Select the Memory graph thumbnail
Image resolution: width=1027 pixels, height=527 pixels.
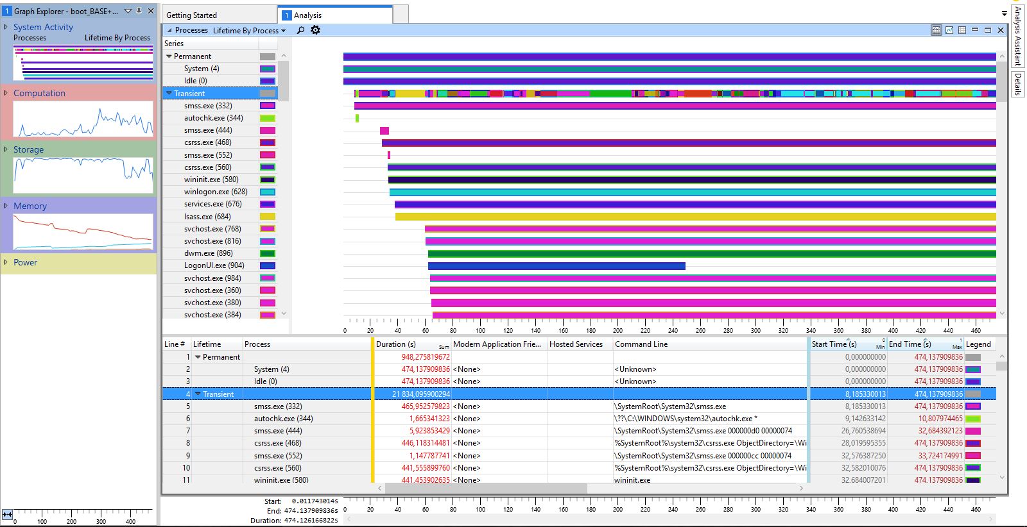pyautogui.click(x=83, y=231)
